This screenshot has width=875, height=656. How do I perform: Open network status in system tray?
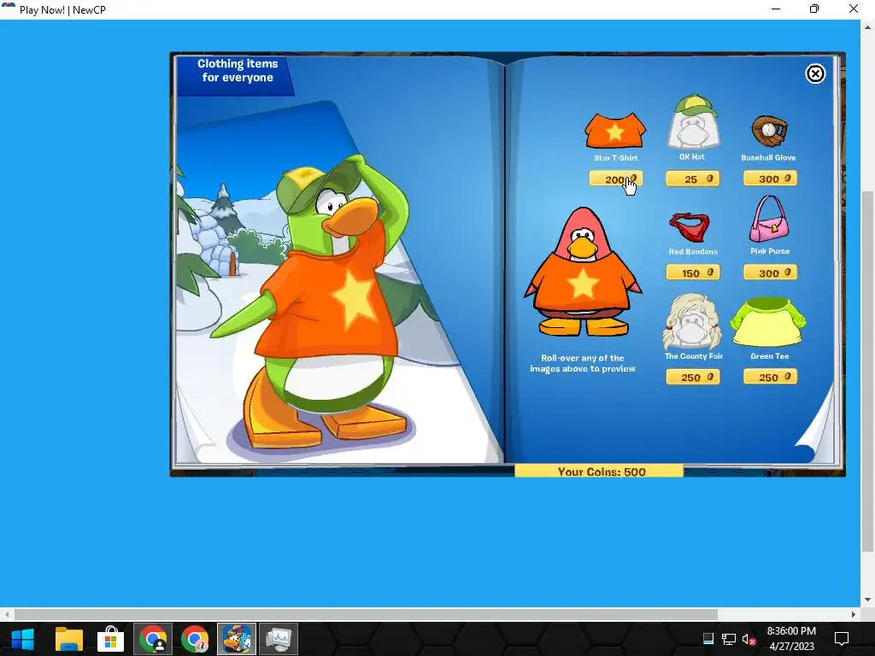(x=728, y=639)
